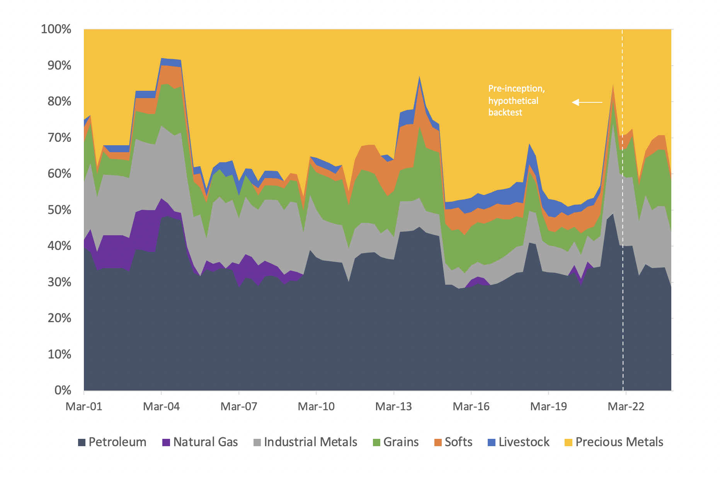Click the Precious Metals legend color square
The width and height of the screenshot is (725, 479).
point(568,442)
